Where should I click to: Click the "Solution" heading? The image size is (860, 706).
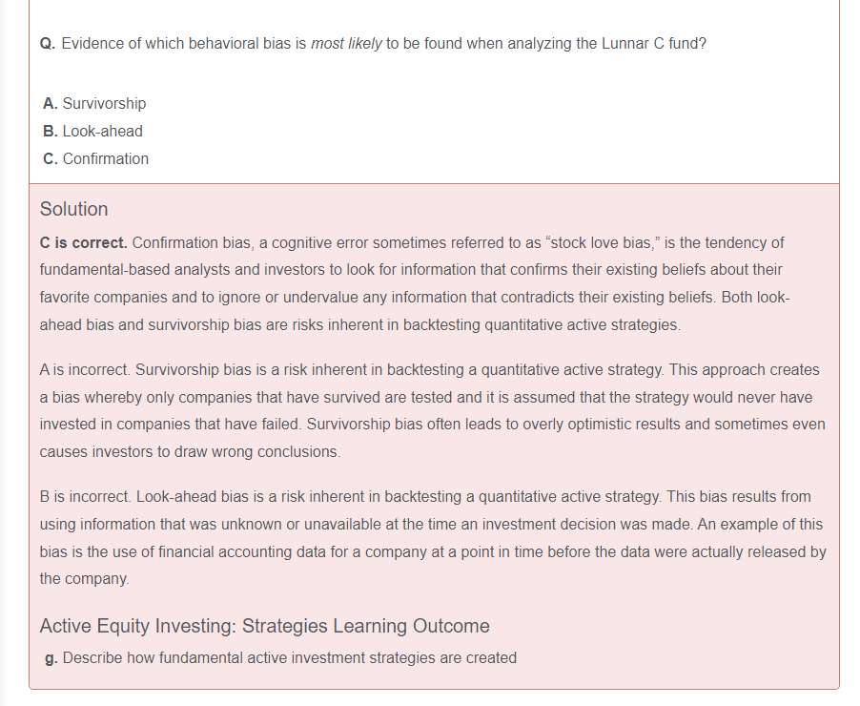coord(73,209)
